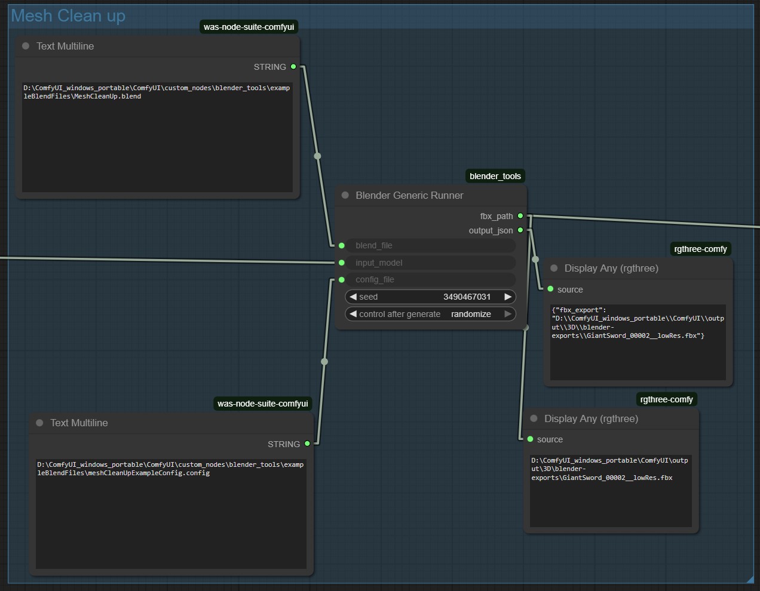This screenshot has height=591, width=760.
Task: Click the upper Display Any (rgthree) title
Action: [611, 268]
